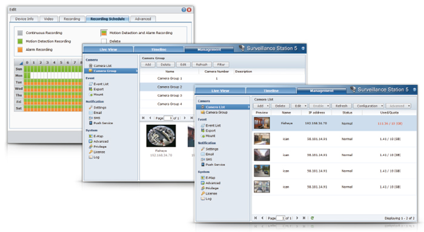Choose the Alarm Recording orange swatch

(20, 50)
